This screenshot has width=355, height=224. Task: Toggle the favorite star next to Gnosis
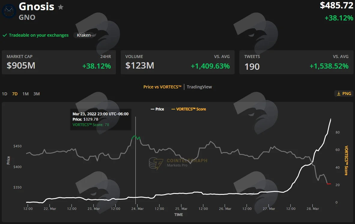pyautogui.click(x=60, y=7)
